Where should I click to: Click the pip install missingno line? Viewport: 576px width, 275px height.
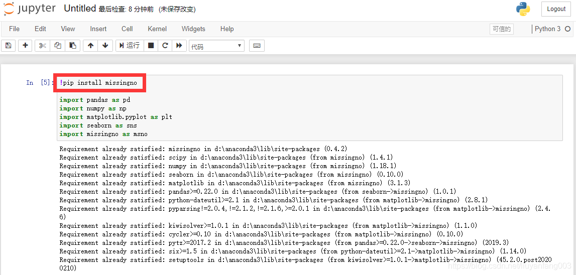tap(98, 83)
